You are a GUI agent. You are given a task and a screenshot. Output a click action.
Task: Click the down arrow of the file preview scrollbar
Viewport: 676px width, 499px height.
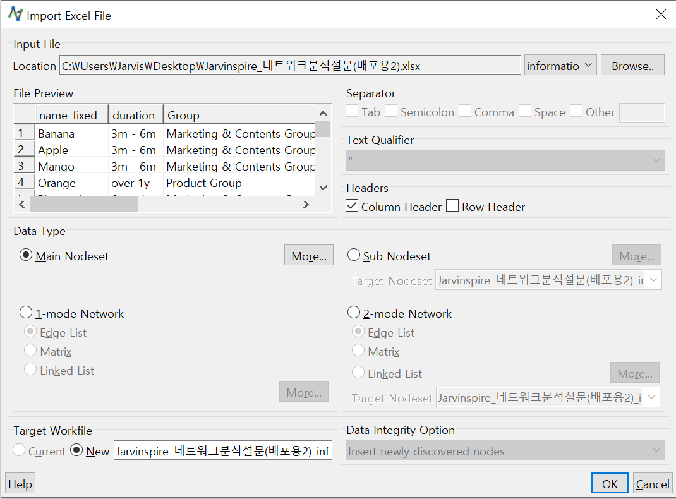pos(323,188)
